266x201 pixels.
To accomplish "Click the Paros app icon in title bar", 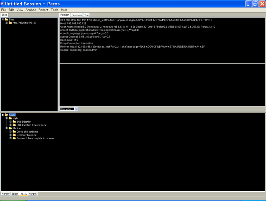I will (2, 4).
